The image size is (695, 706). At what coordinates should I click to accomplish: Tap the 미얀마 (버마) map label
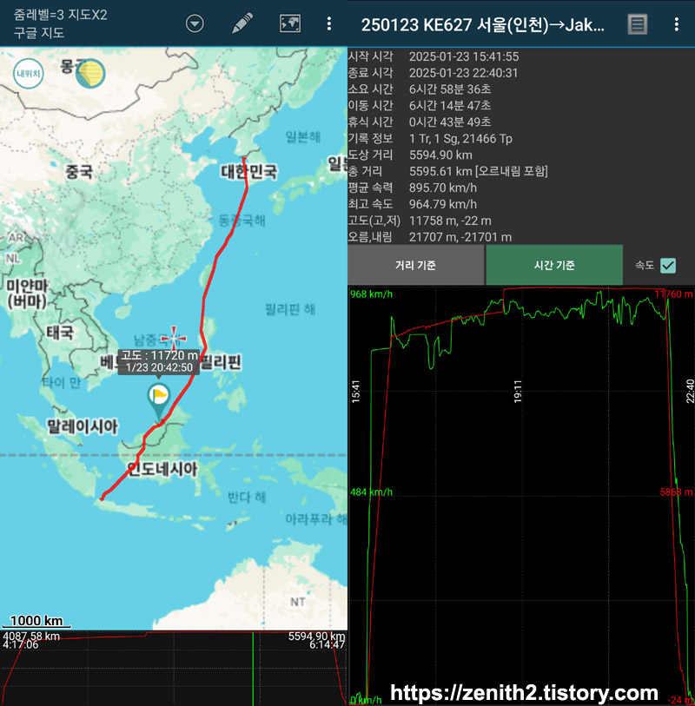(x=27, y=294)
